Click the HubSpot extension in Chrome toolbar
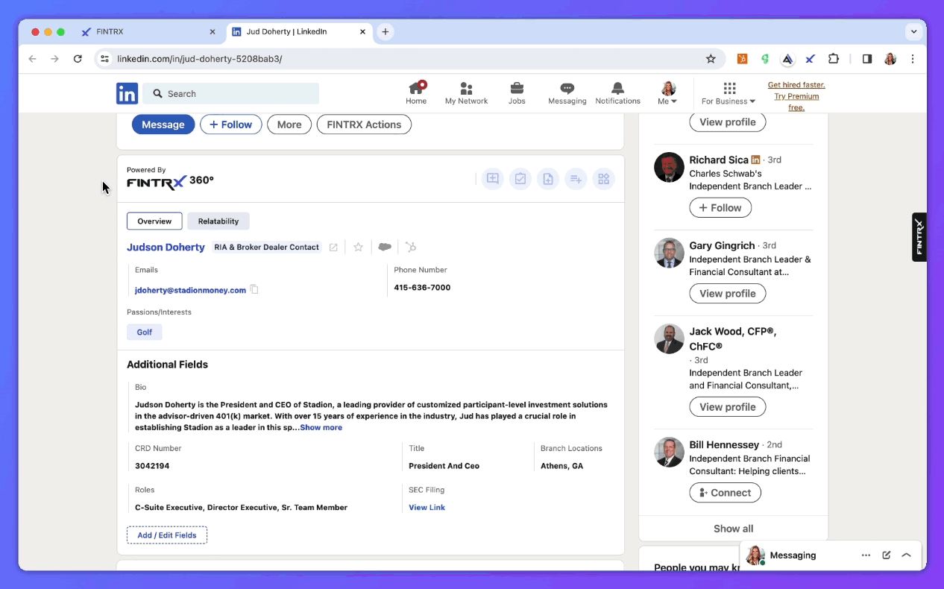Image resolution: width=944 pixels, height=589 pixels. click(742, 59)
